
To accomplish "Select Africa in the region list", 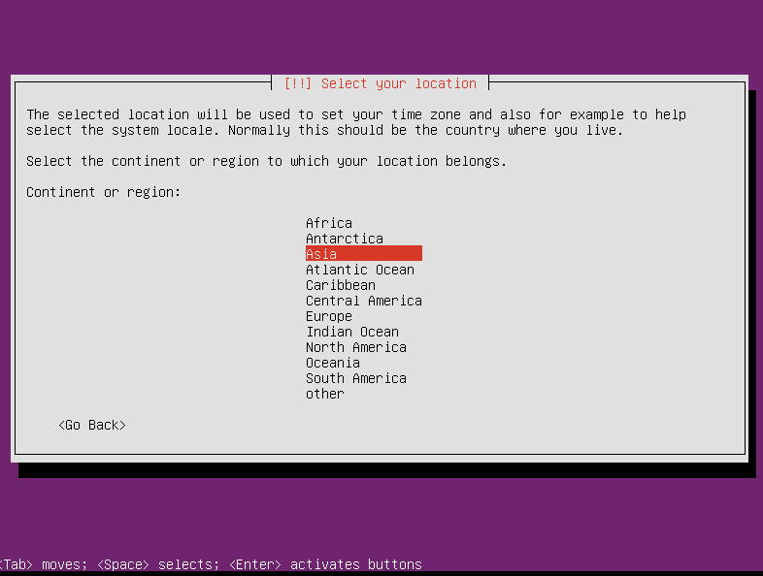I will click(x=329, y=223).
